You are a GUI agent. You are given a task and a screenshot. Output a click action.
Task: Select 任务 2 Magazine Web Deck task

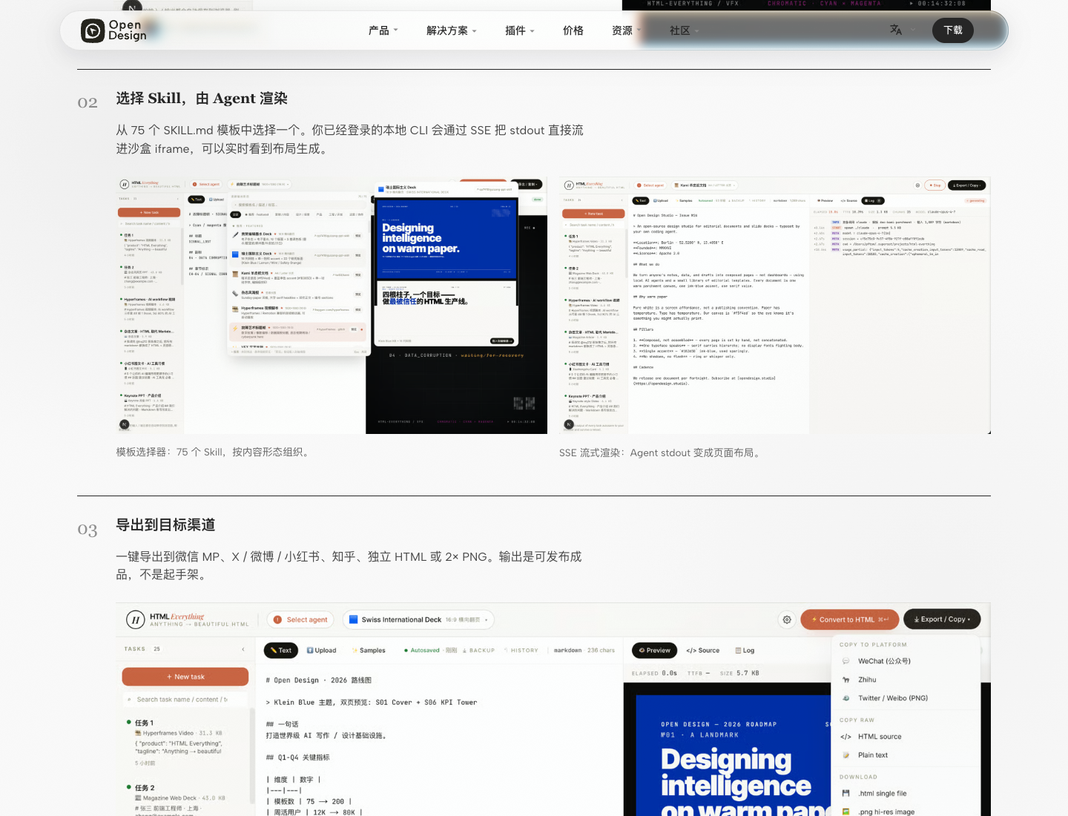[x=185, y=799]
